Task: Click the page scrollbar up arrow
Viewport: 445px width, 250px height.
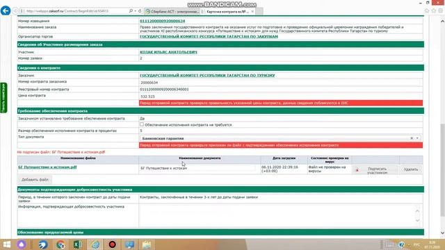Action: (442, 22)
